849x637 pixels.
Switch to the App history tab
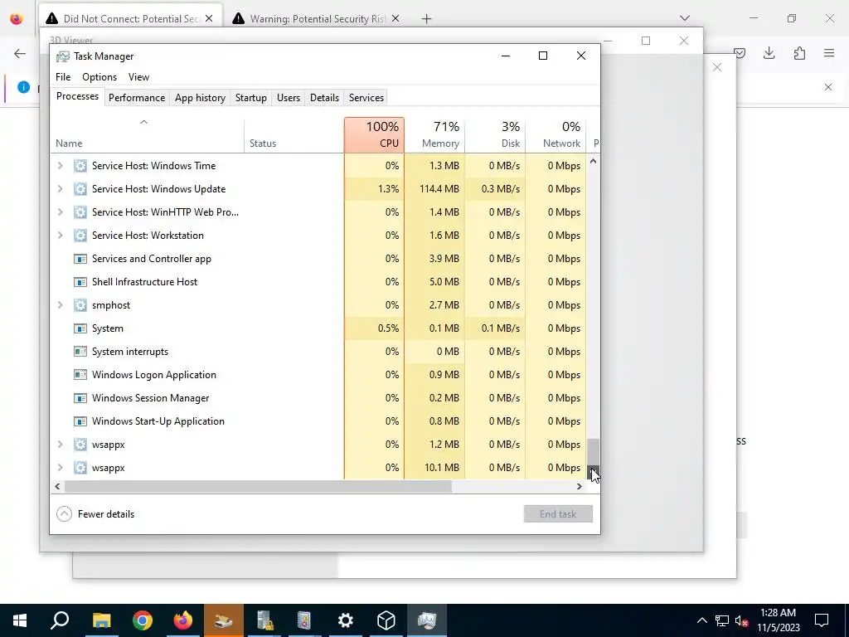(200, 98)
